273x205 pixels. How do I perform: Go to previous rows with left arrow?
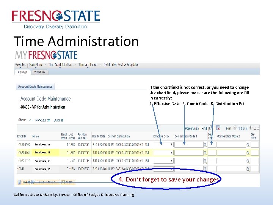click(x=235, y=128)
